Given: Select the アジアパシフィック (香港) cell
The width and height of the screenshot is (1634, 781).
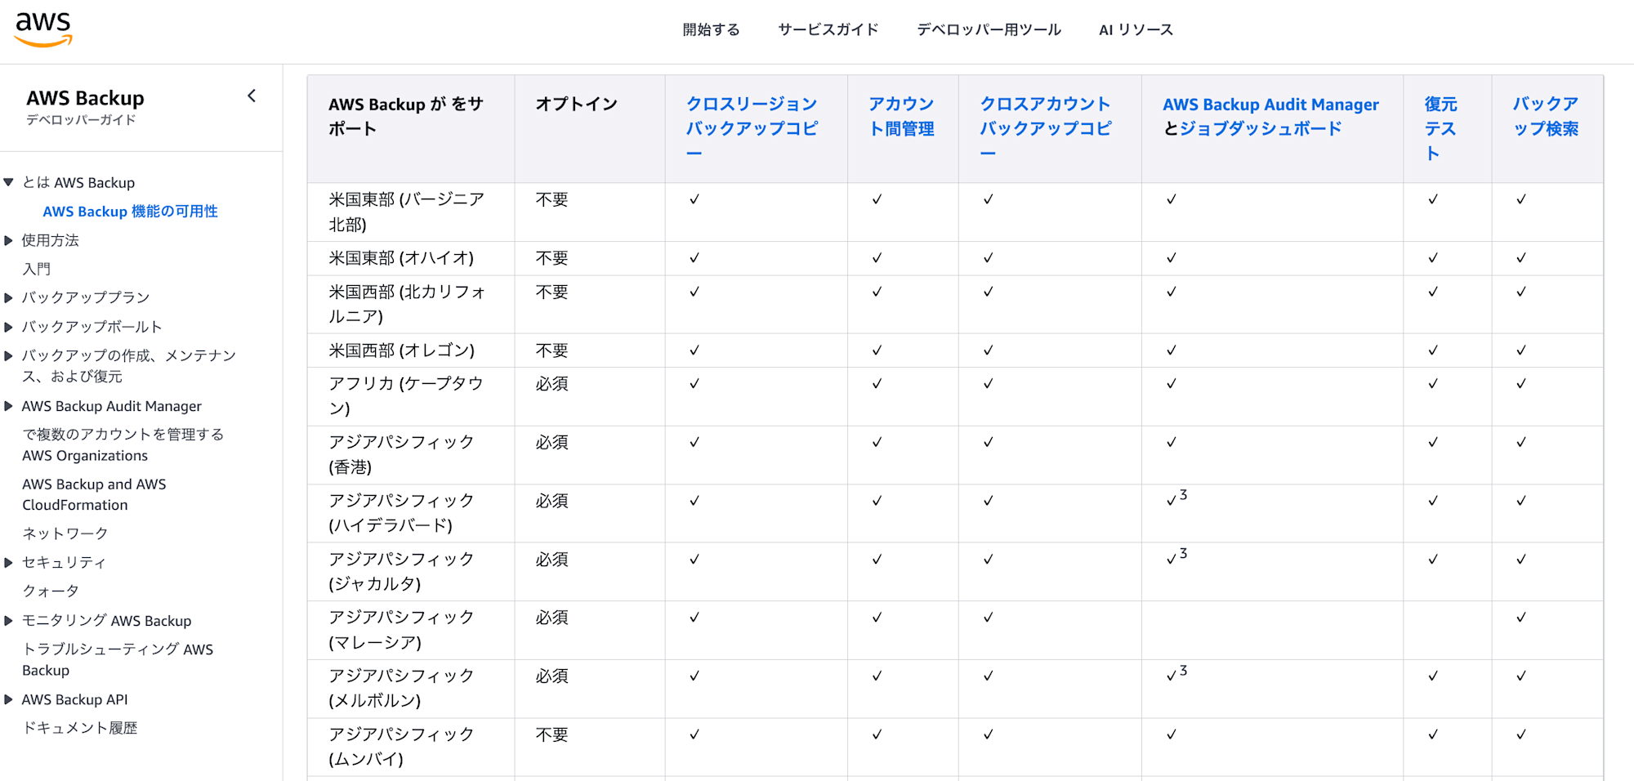Looking at the screenshot, I should point(410,455).
